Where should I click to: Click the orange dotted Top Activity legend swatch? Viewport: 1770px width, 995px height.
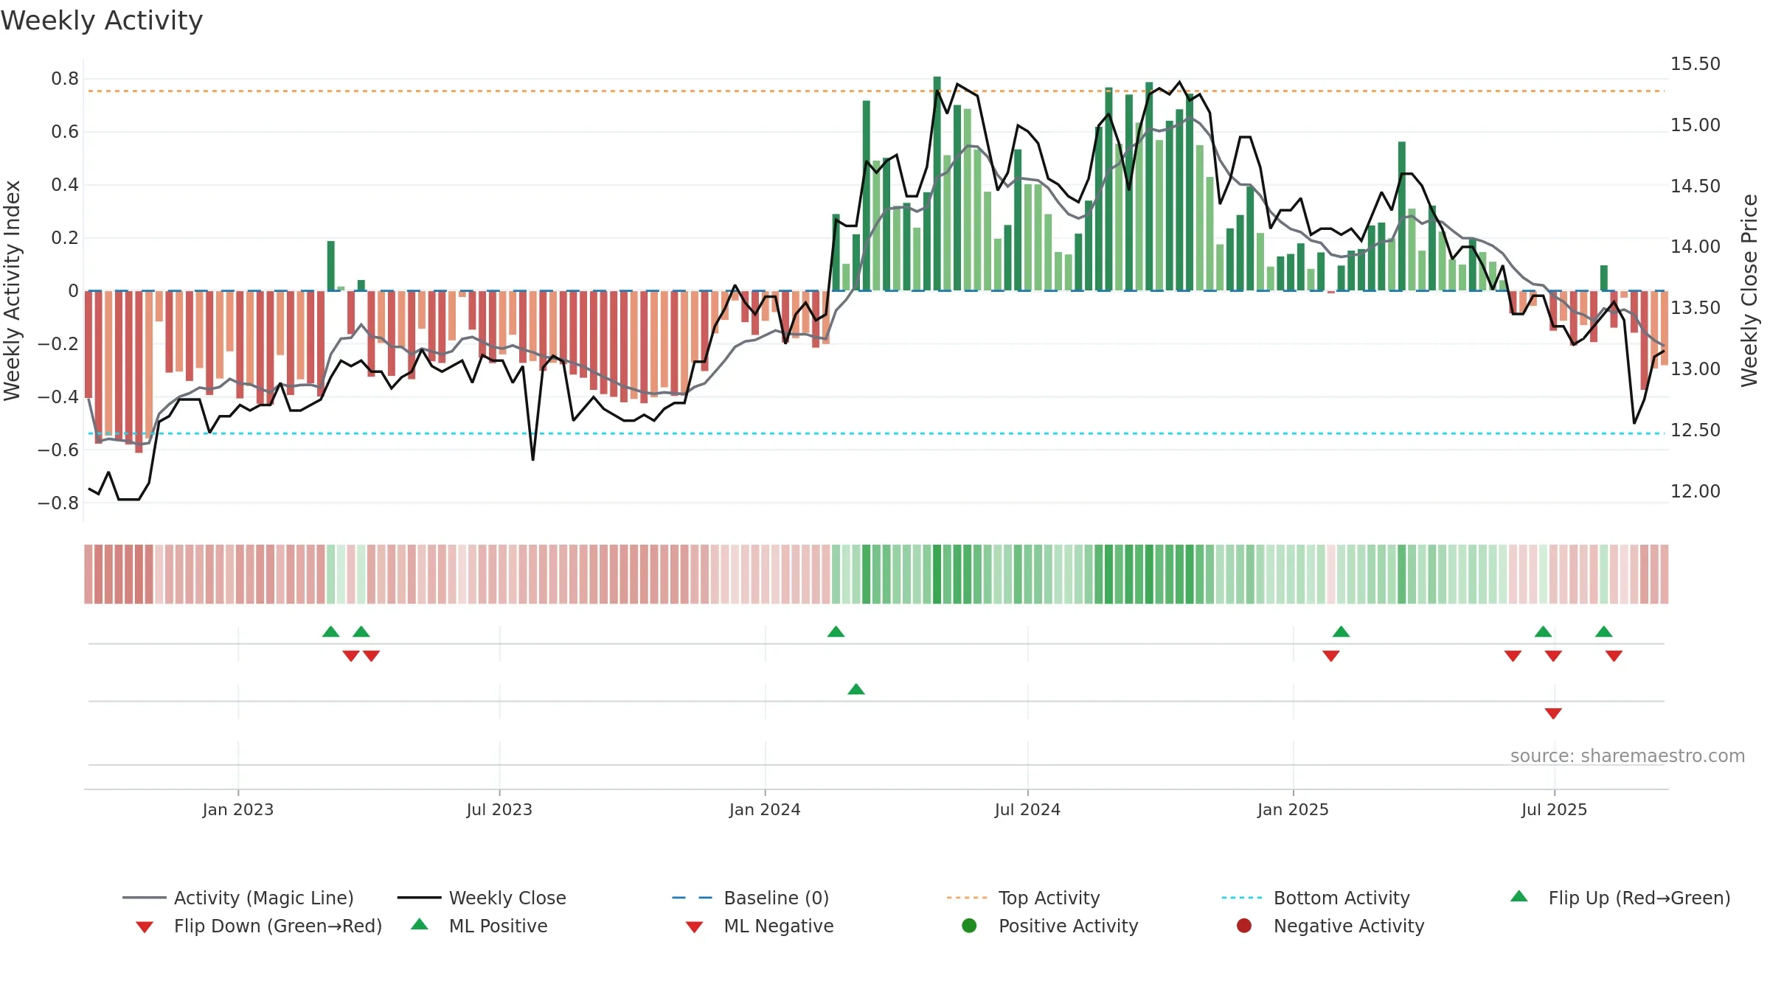pos(967,898)
